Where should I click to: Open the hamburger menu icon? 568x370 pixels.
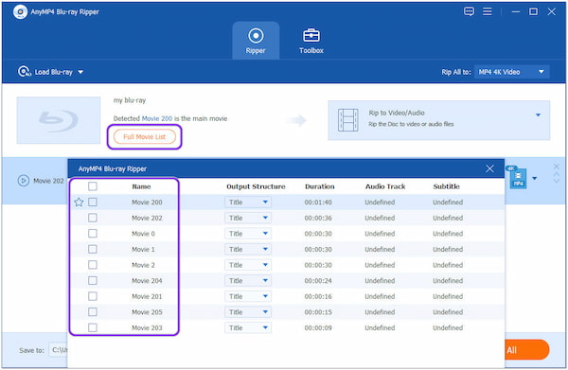coord(488,11)
